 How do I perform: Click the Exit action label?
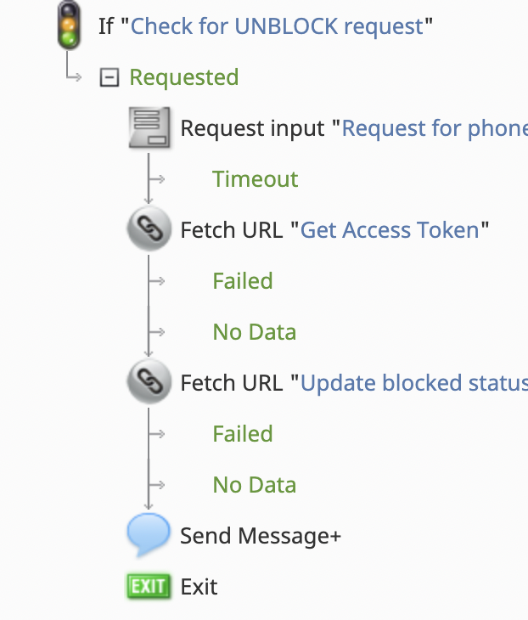(199, 587)
